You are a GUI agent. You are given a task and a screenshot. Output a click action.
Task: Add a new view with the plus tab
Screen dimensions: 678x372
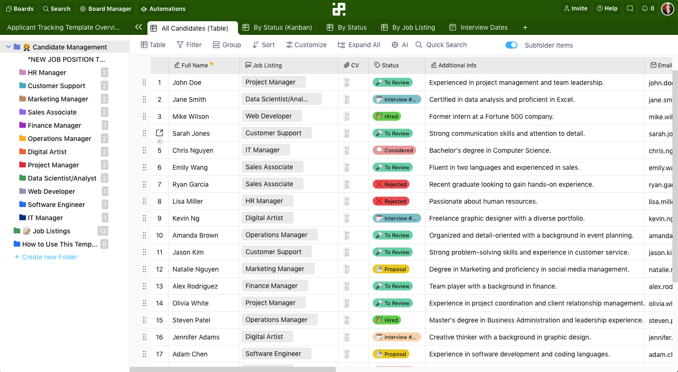pyautogui.click(x=525, y=27)
